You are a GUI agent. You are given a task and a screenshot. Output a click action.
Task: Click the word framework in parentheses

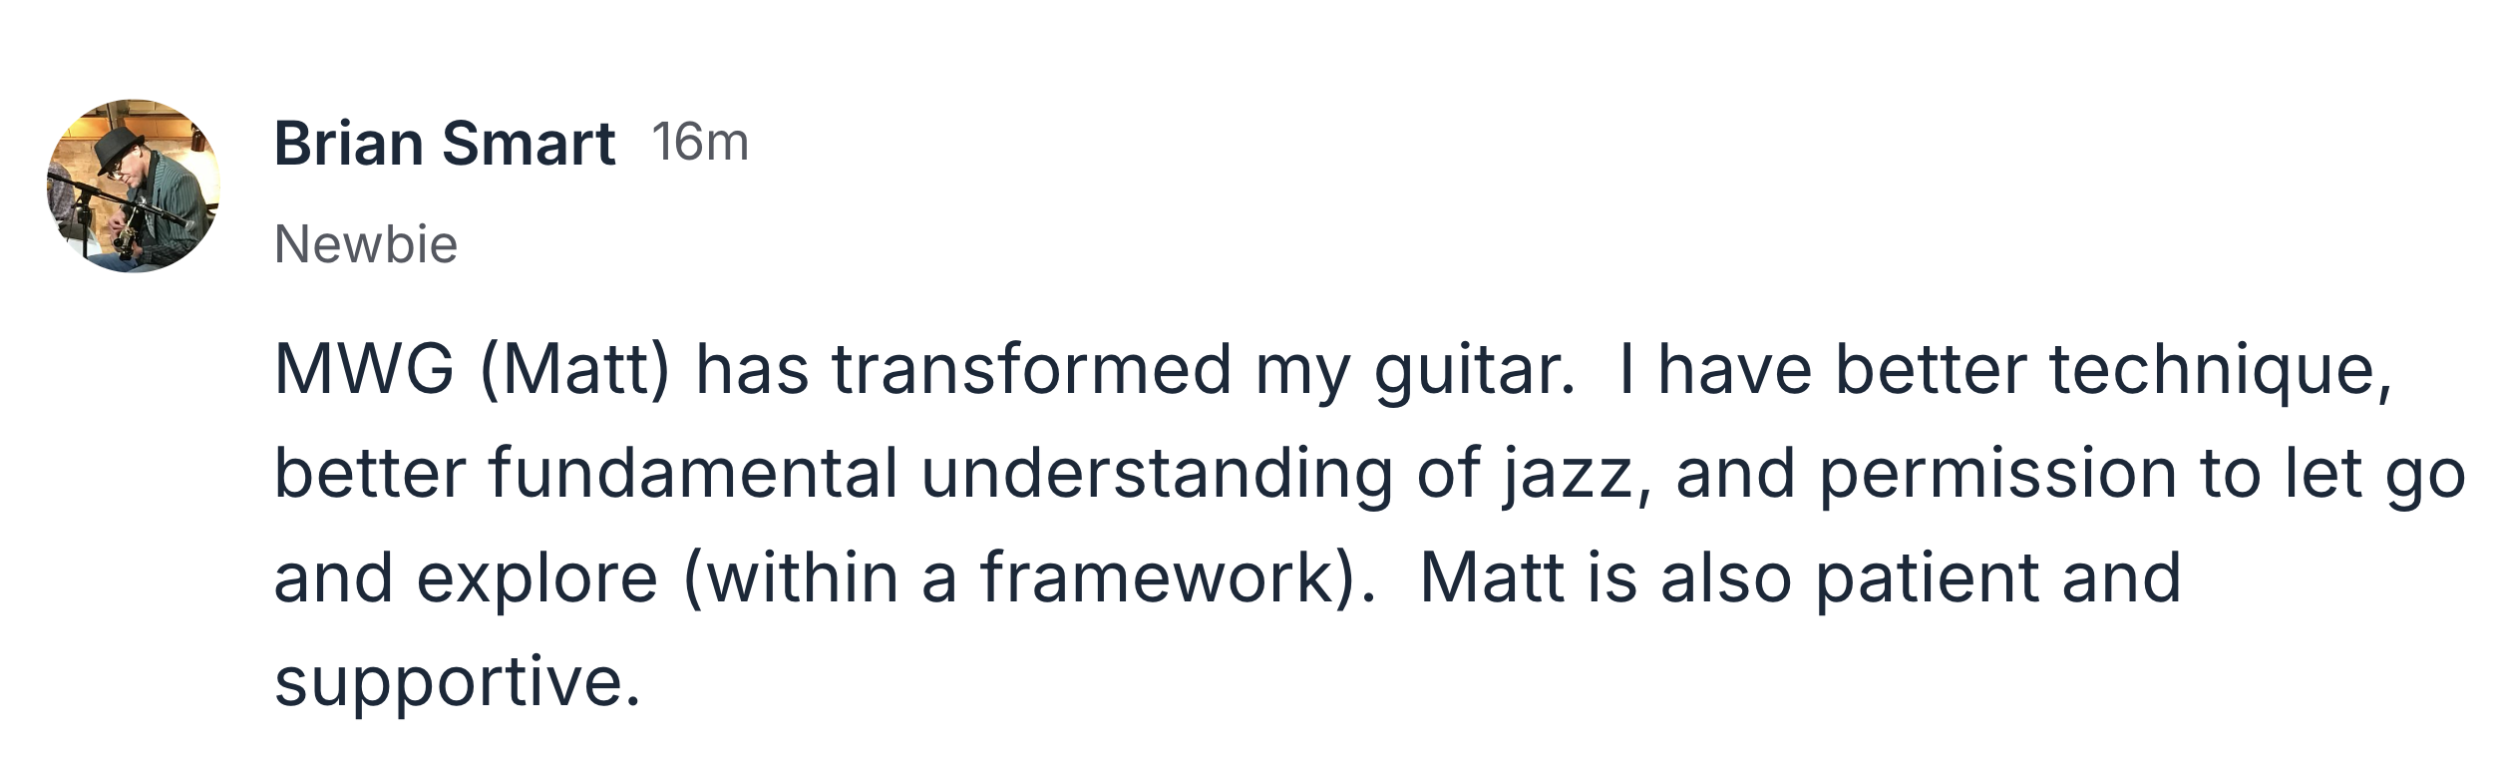coord(1158,577)
